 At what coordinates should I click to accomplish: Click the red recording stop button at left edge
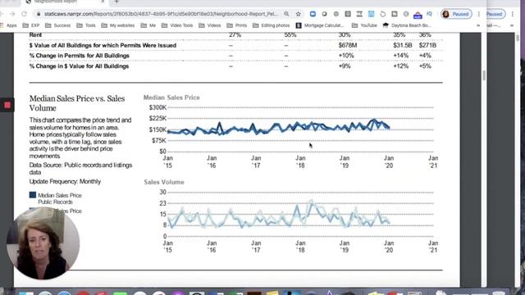coord(7,105)
